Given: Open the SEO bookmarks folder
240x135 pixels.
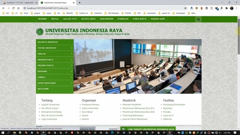Looking at the screenshot, I should 137,13.
